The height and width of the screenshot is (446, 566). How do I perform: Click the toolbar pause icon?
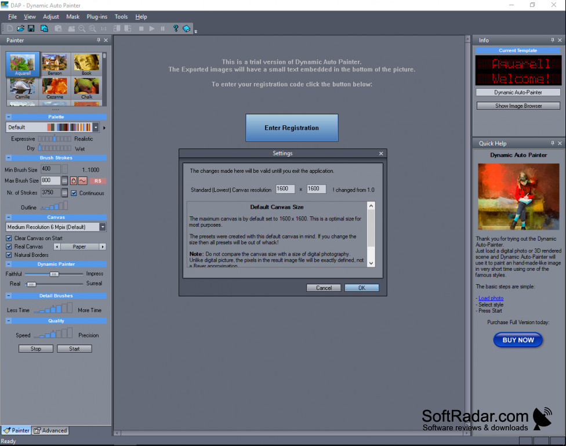pos(163,28)
